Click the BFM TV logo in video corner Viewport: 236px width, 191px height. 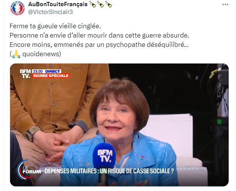click(25, 74)
